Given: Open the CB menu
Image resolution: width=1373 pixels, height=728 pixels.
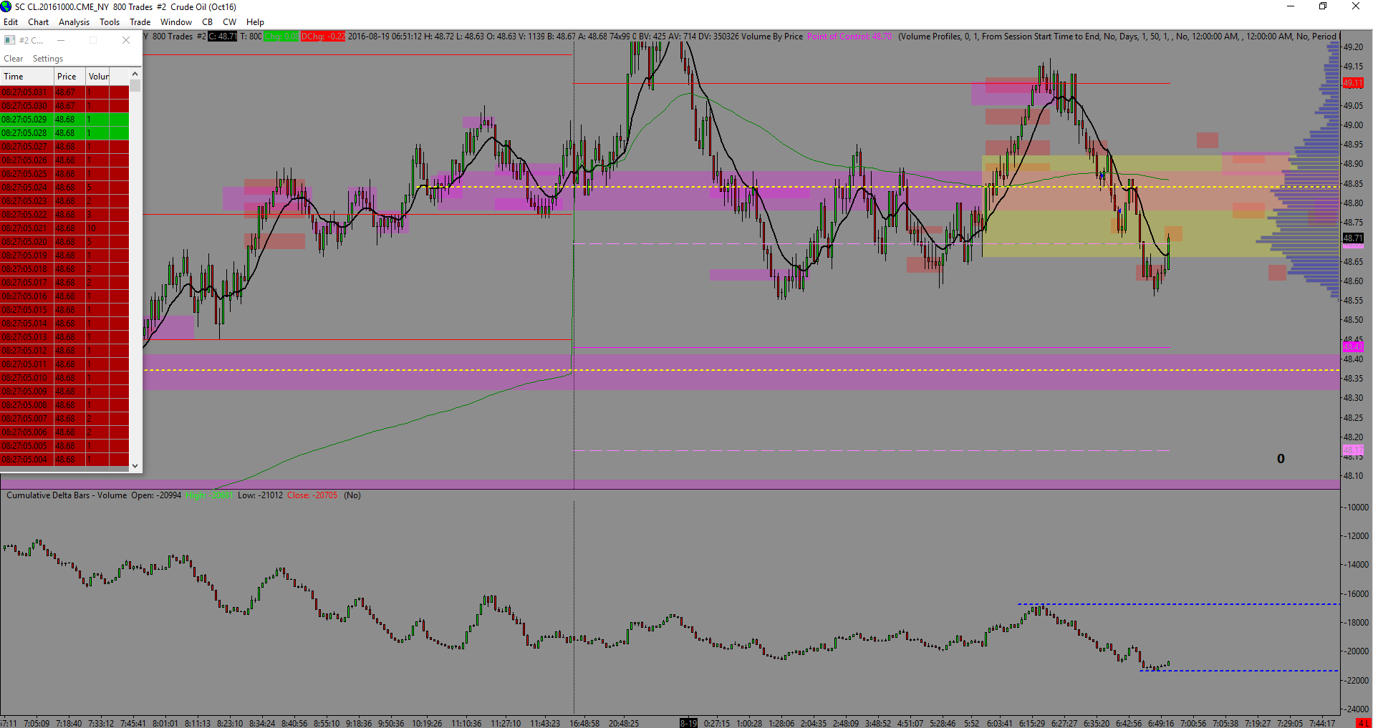Looking at the screenshot, I should point(208,22).
